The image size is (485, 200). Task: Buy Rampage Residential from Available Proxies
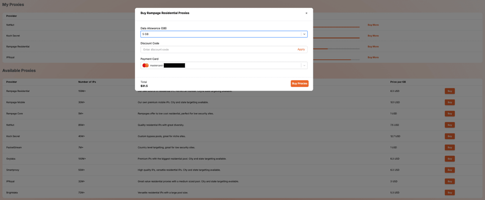point(450,91)
